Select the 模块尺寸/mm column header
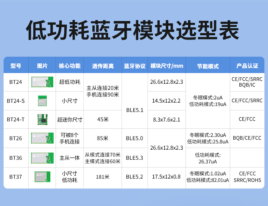Image resolution: width=268 pixels, height=206 pixels. click(167, 66)
